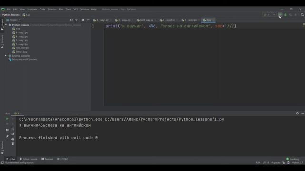Hide the Project panel with the minus icon

click(x=88, y=20)
